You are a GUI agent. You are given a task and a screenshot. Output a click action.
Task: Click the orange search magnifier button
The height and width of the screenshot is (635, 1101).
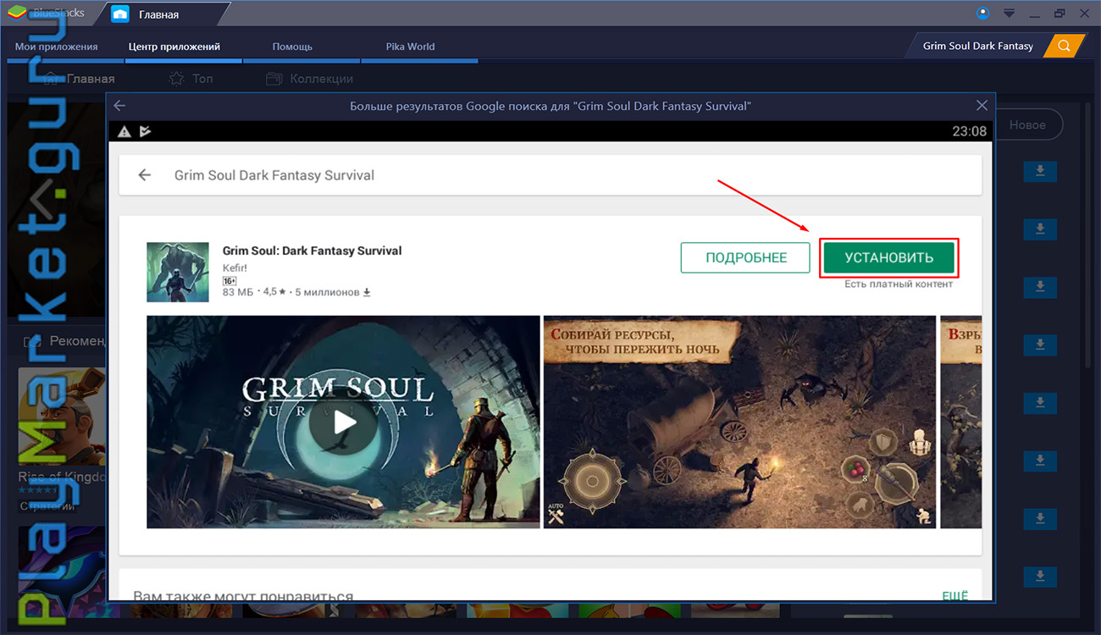[x=1065, y=46]
